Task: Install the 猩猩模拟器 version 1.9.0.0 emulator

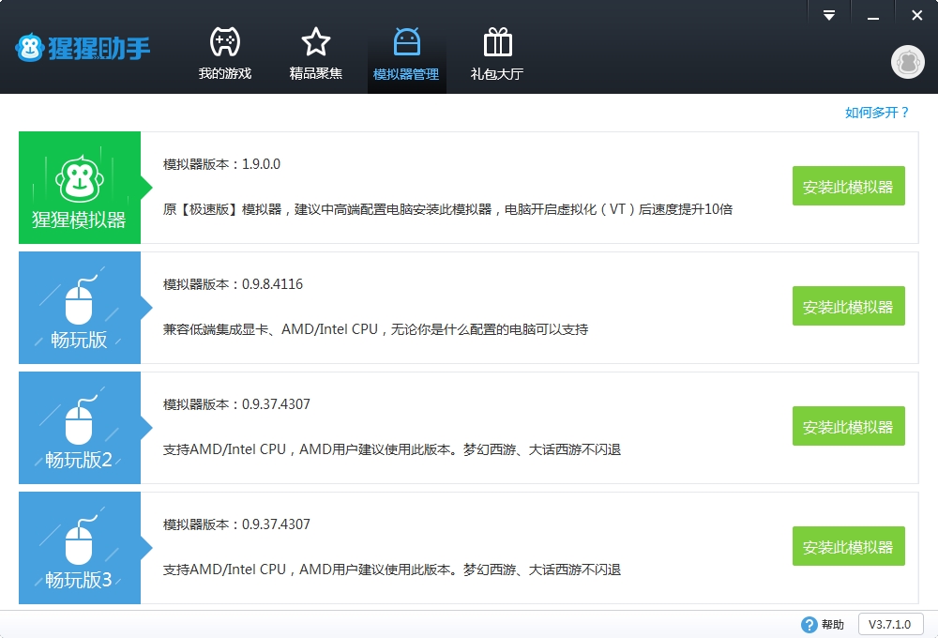Action: click(x=848, y=187)
